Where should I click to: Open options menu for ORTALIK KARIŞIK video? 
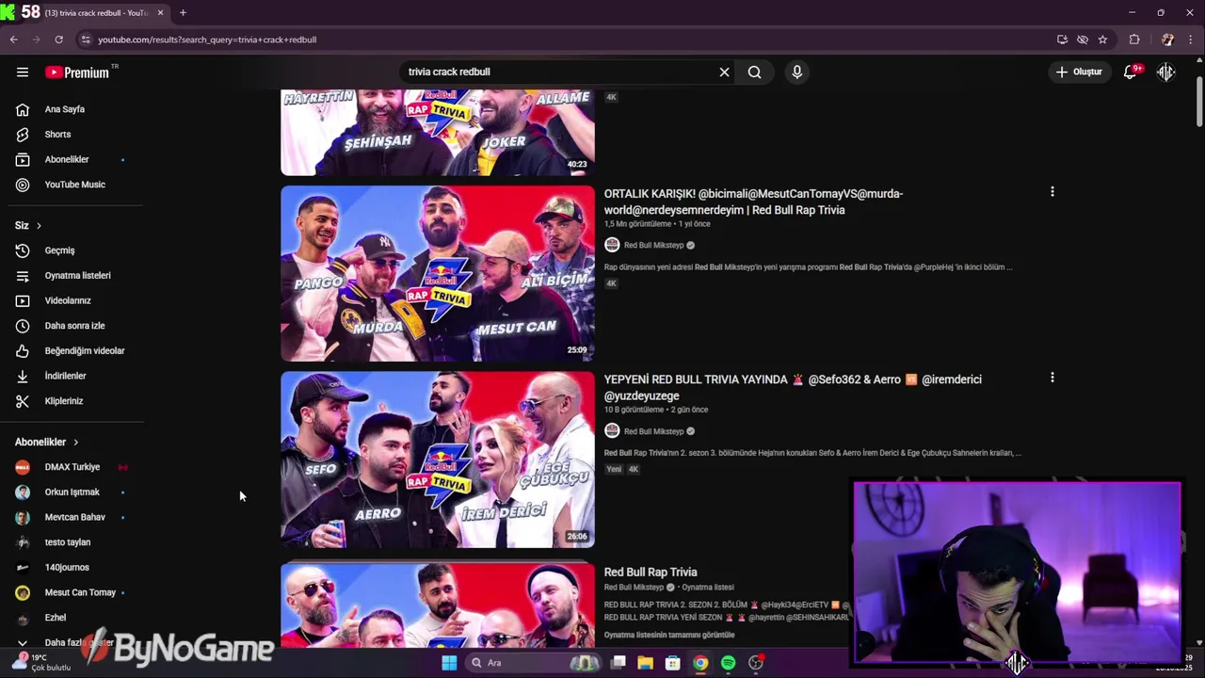[x=1052, y=192]
